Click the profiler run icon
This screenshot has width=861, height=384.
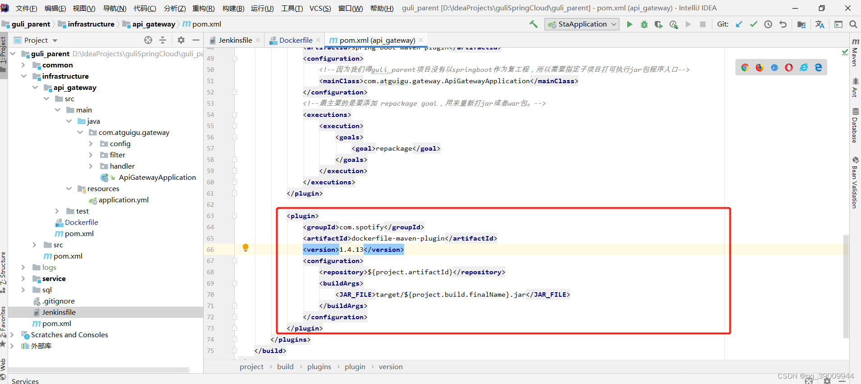[674, 24]
